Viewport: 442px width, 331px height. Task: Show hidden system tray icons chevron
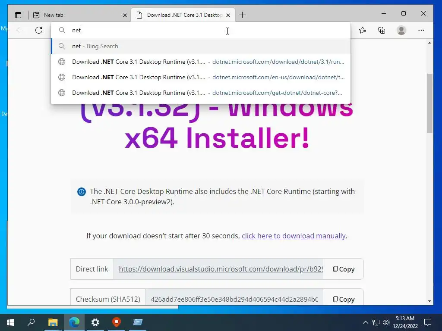point(365,322)
